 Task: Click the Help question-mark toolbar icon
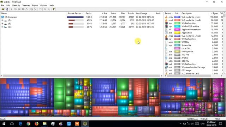54,9
